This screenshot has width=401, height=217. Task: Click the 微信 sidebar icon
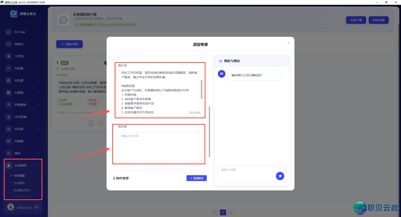pyautogui.click(x=9, y=153)
